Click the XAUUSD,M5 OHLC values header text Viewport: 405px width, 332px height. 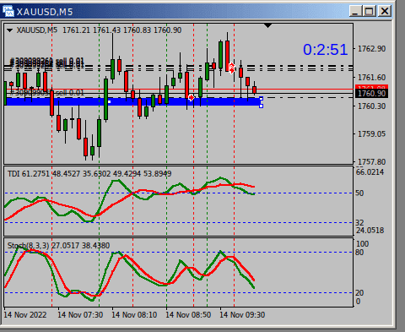99,30
